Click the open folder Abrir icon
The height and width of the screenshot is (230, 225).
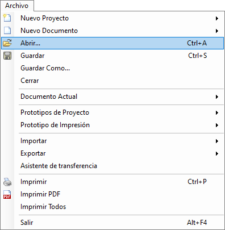7,43
